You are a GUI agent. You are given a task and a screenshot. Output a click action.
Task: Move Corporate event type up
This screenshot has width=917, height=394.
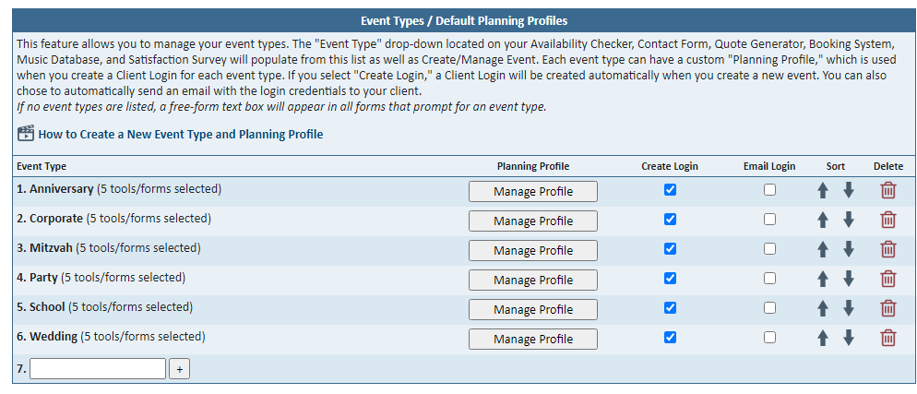click(x=823, y=220)
